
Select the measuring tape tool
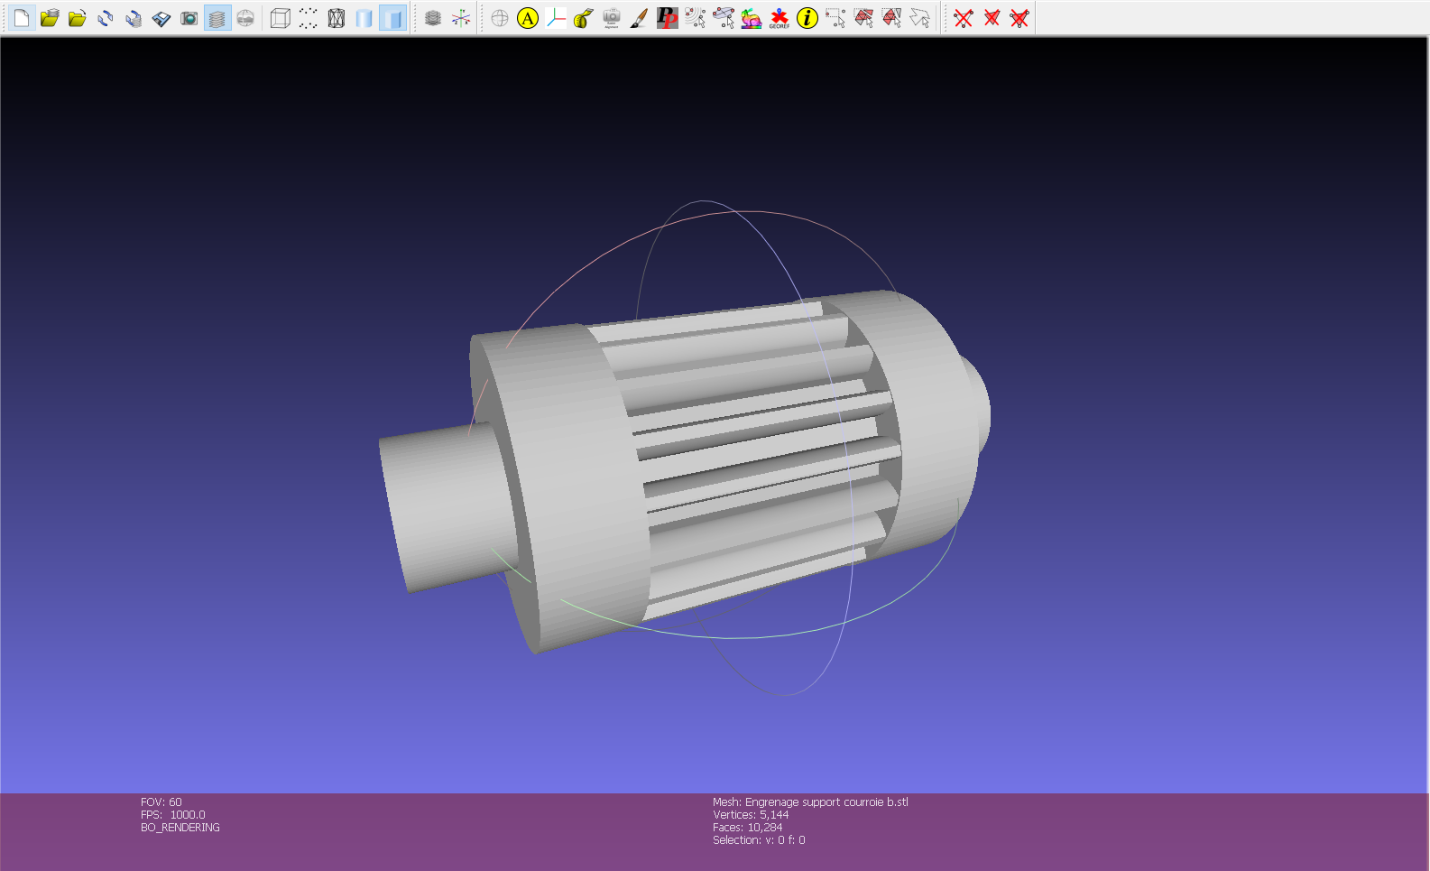[x=584, y=18]
